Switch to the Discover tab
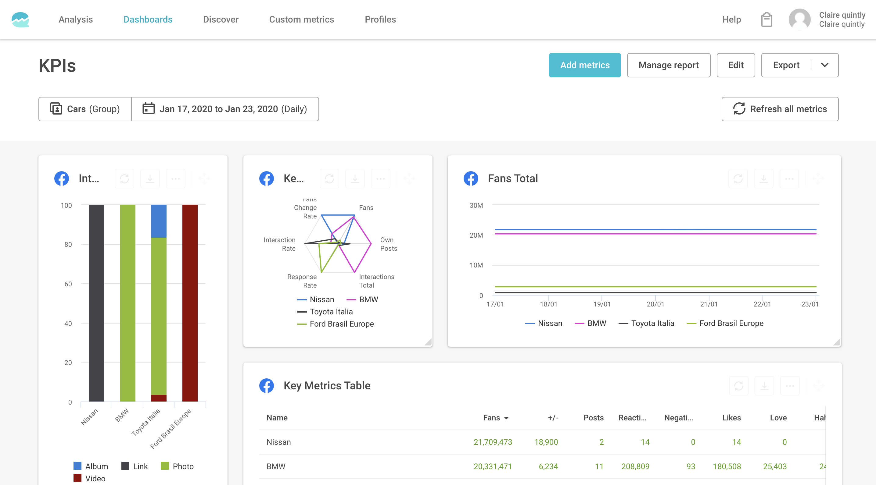This screenshot has height=485, width=876. pos(220,19)
